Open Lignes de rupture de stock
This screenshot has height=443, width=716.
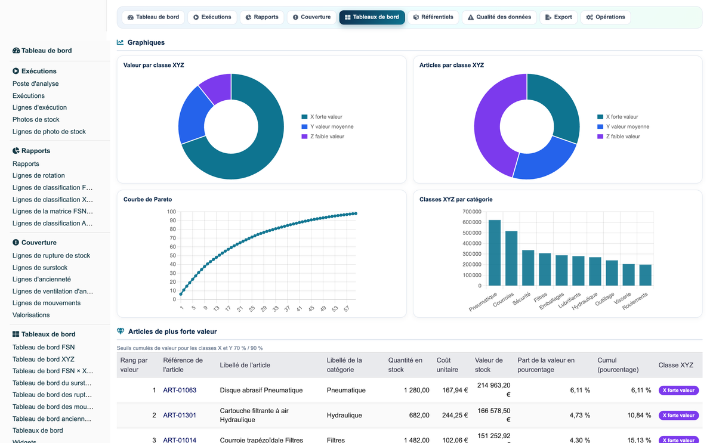tap(51, 256)
